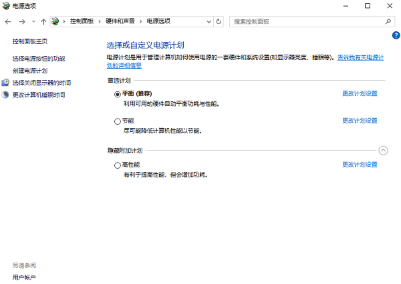Open address bar history dropdown
This screenshot has width=401, height=284.
209,22
